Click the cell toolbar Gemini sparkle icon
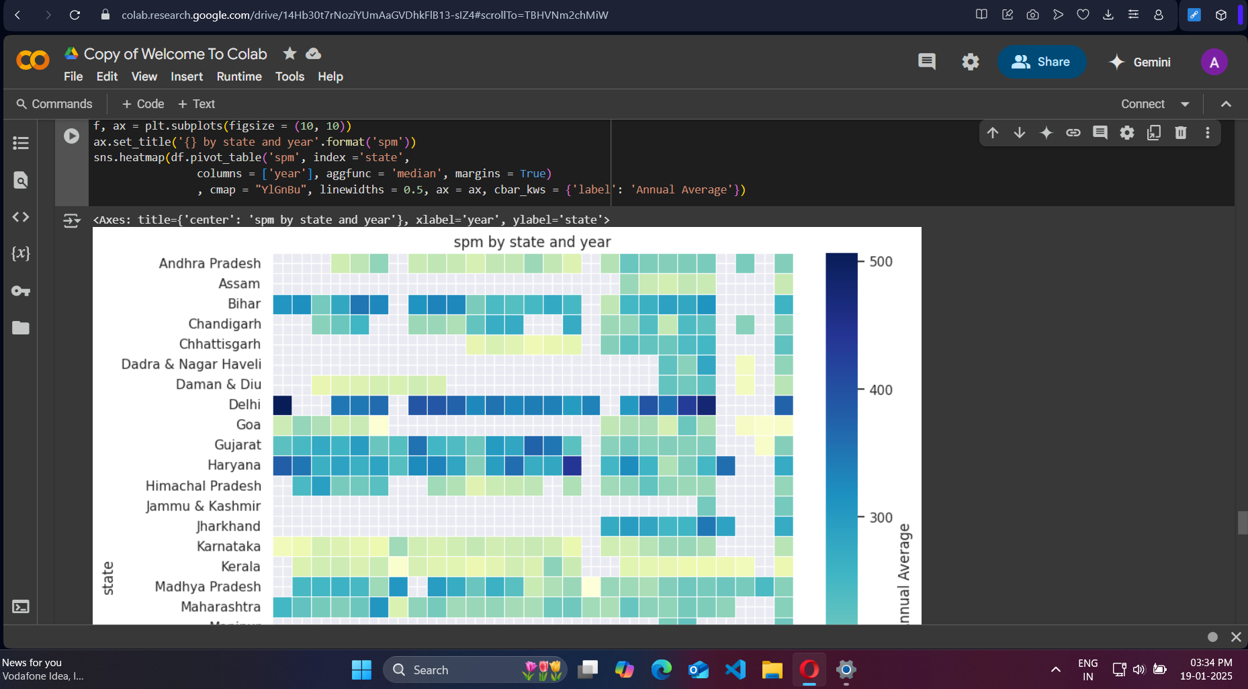This screenshot has height=689, width=1248. pos(1046,133)
